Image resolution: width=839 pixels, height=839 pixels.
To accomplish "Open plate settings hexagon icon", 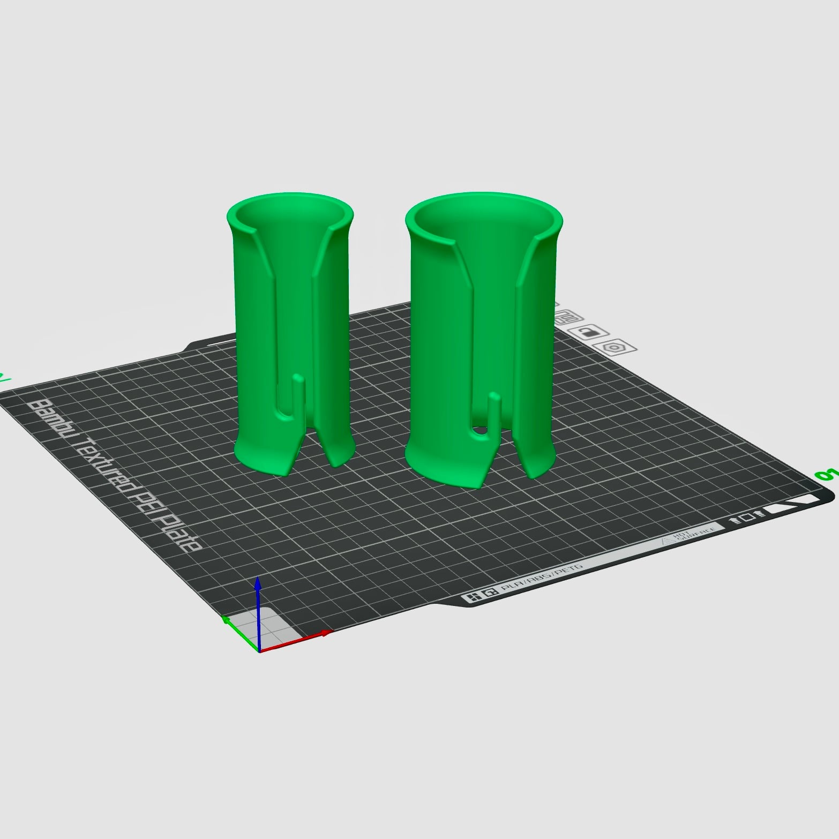I will point(615,347).
